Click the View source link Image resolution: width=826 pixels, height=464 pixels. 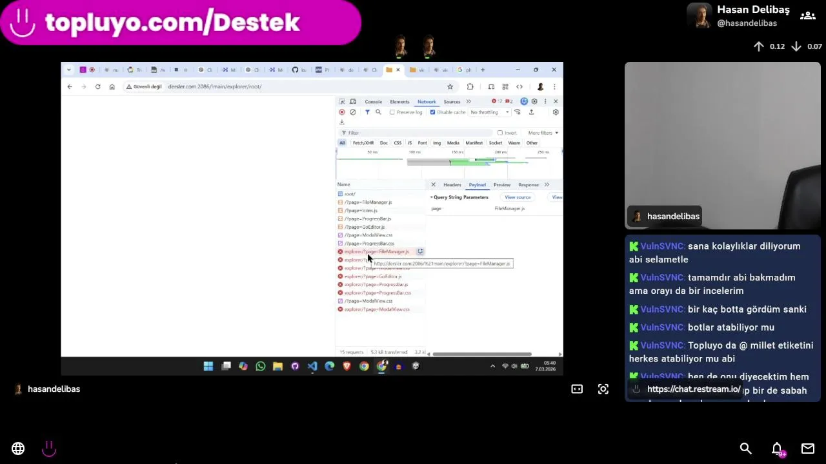click(518, 197)
